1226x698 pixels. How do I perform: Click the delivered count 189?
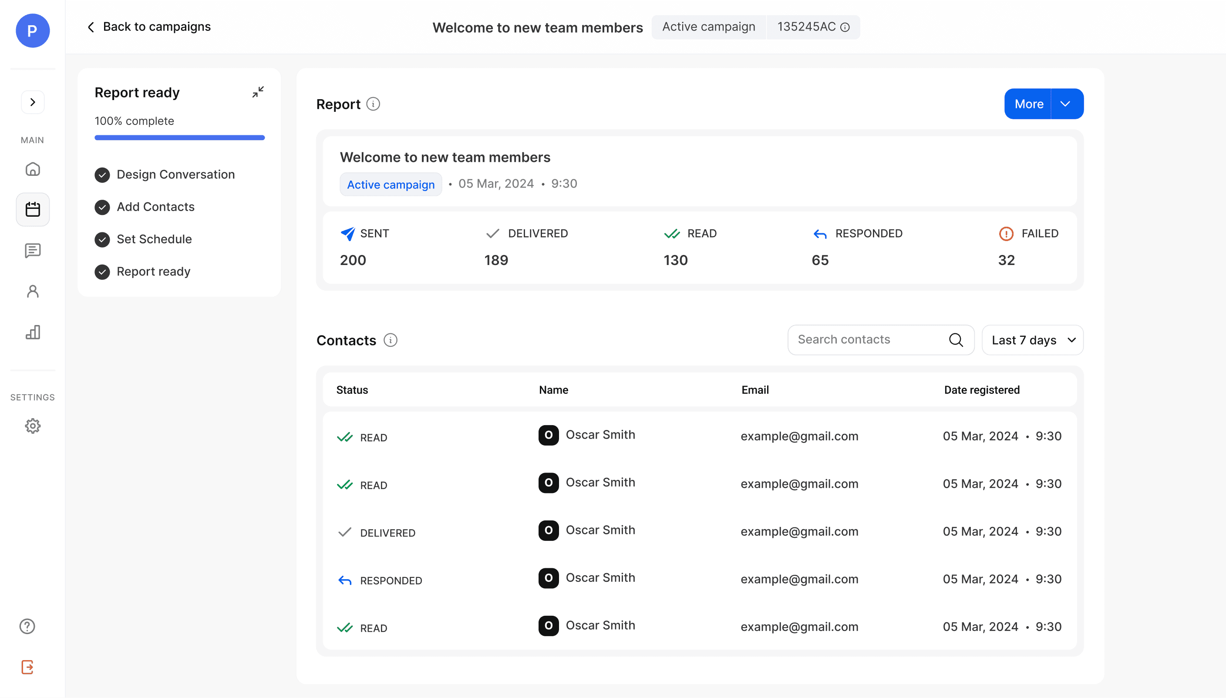click(496, 260)
